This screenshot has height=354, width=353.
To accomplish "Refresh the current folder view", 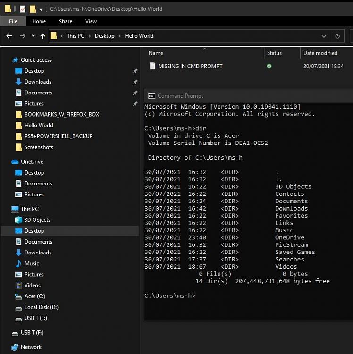I will pos(337,36).
